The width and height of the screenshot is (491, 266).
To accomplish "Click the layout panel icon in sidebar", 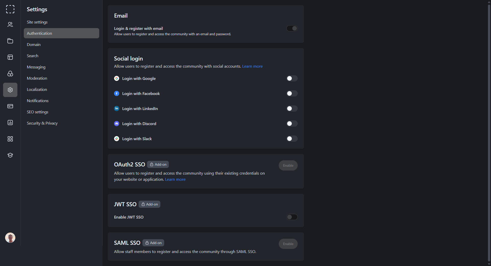I will click(x=10, y=57).
